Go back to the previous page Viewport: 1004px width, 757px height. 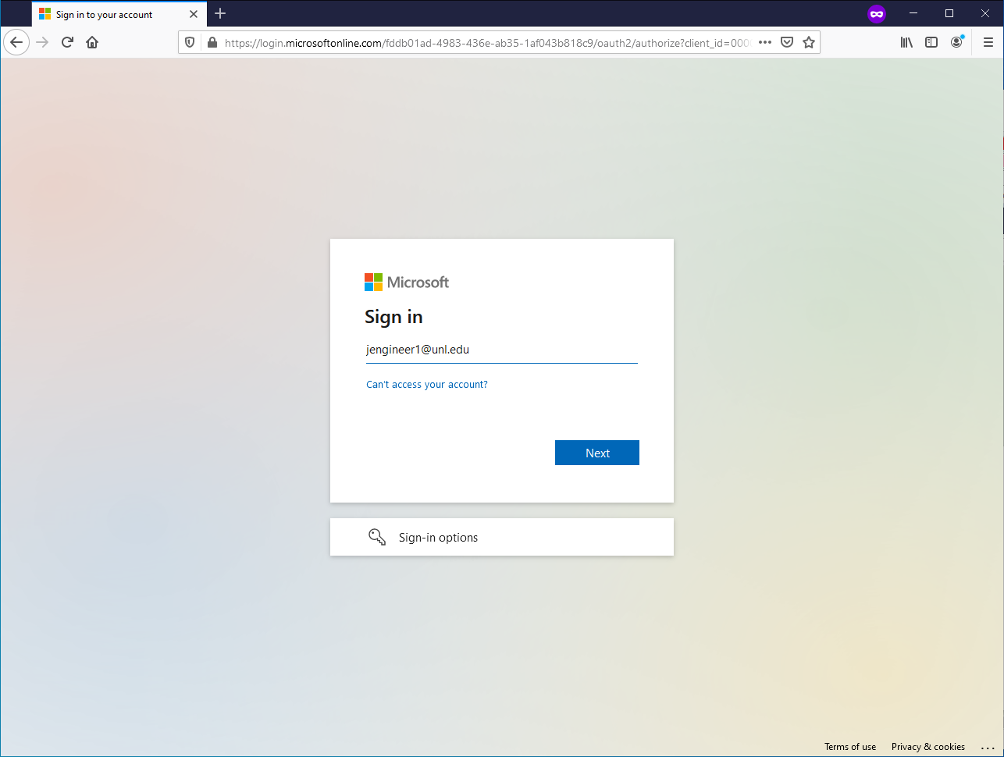tap(16, 42)
